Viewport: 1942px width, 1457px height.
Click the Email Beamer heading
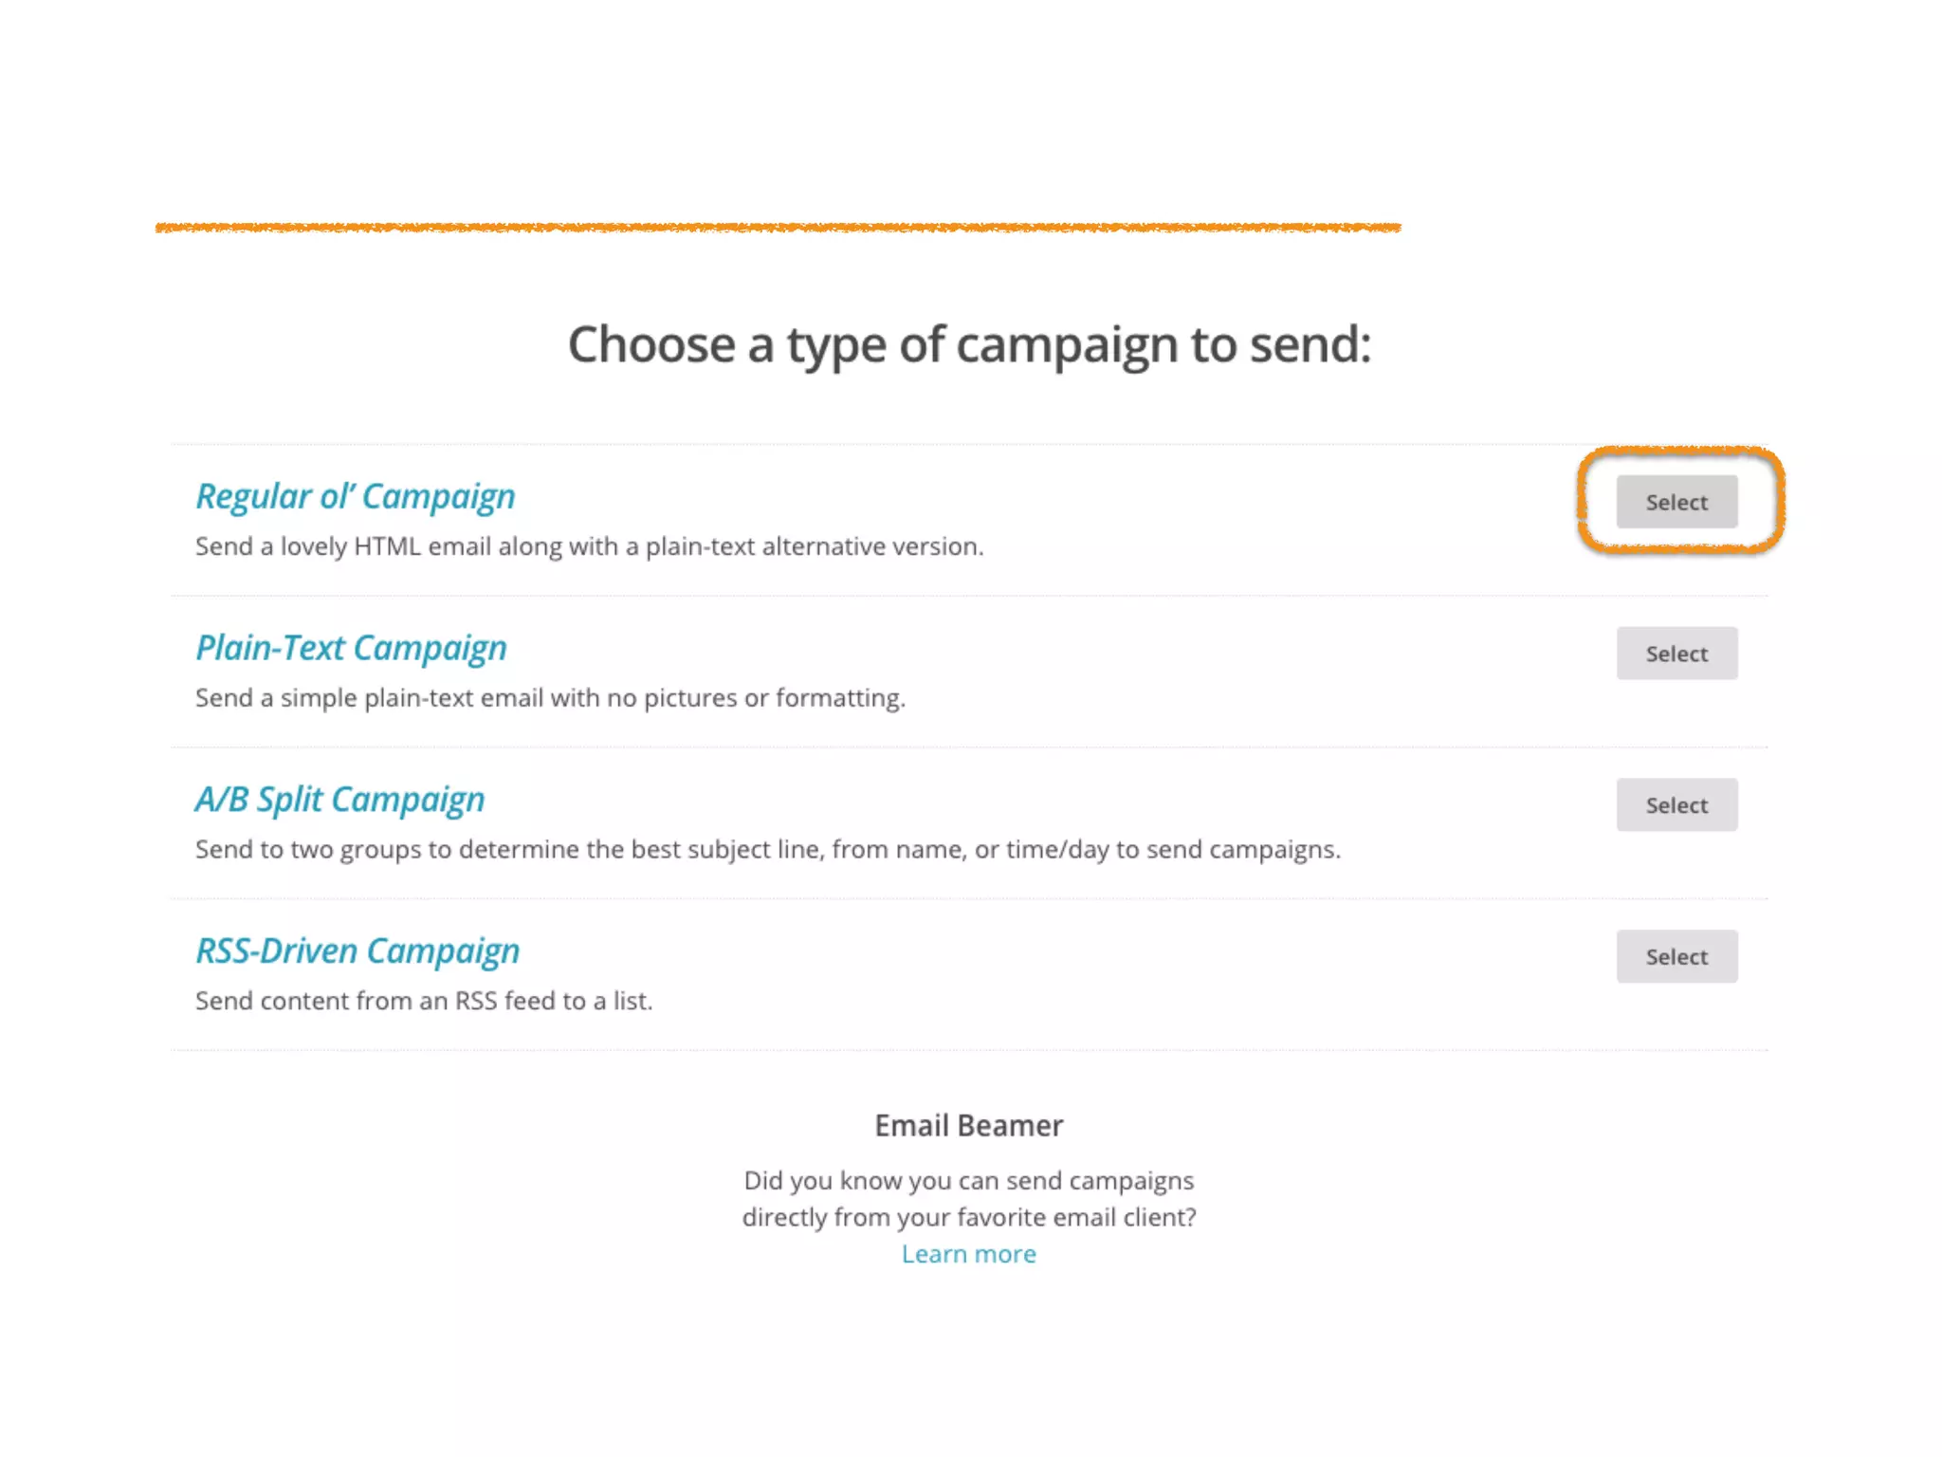coord(968,1126)
